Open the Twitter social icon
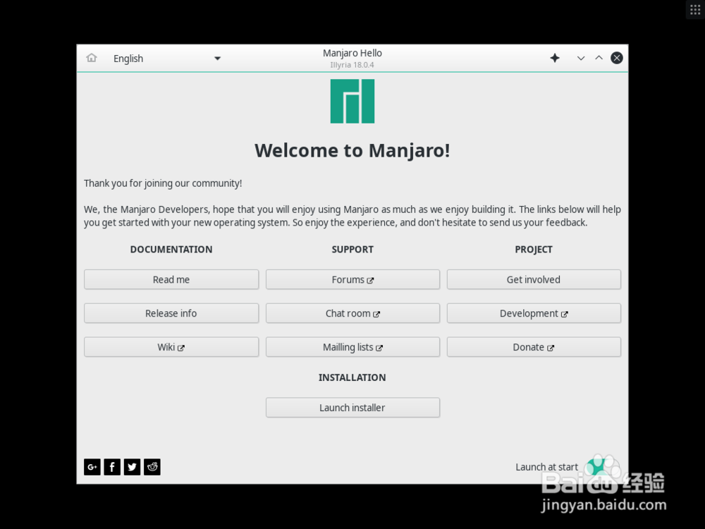Screen dimensions: 705x529 pyautogui.click(x=133, y=467)
